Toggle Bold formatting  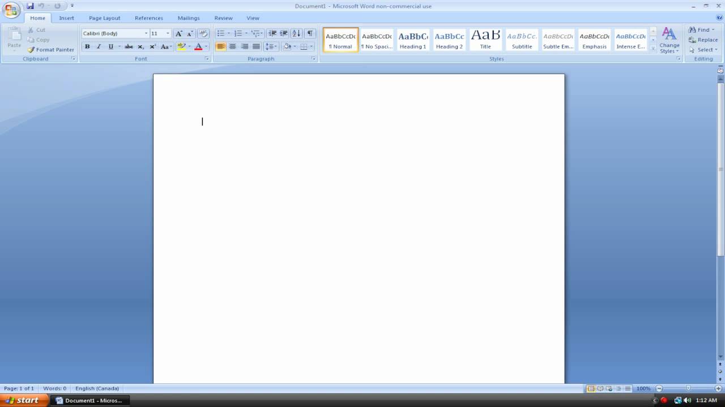click(x=87, y=46)
